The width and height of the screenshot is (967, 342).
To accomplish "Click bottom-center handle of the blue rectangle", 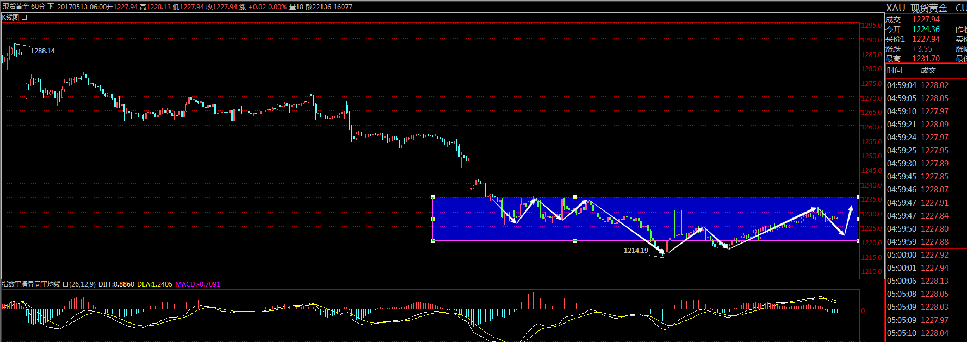I will (575, 241).
